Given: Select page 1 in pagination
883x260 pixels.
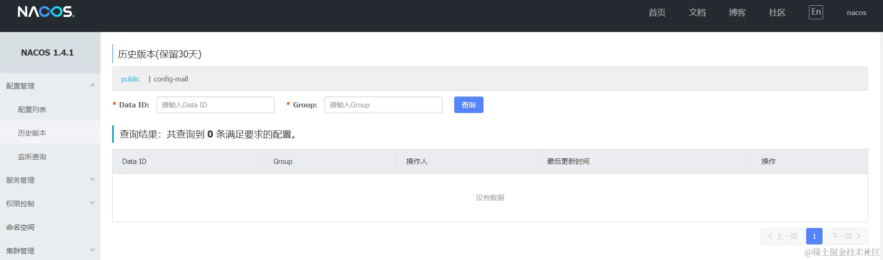Looking at the screenshot, I should pyautogui.click(x=815, y=236).
